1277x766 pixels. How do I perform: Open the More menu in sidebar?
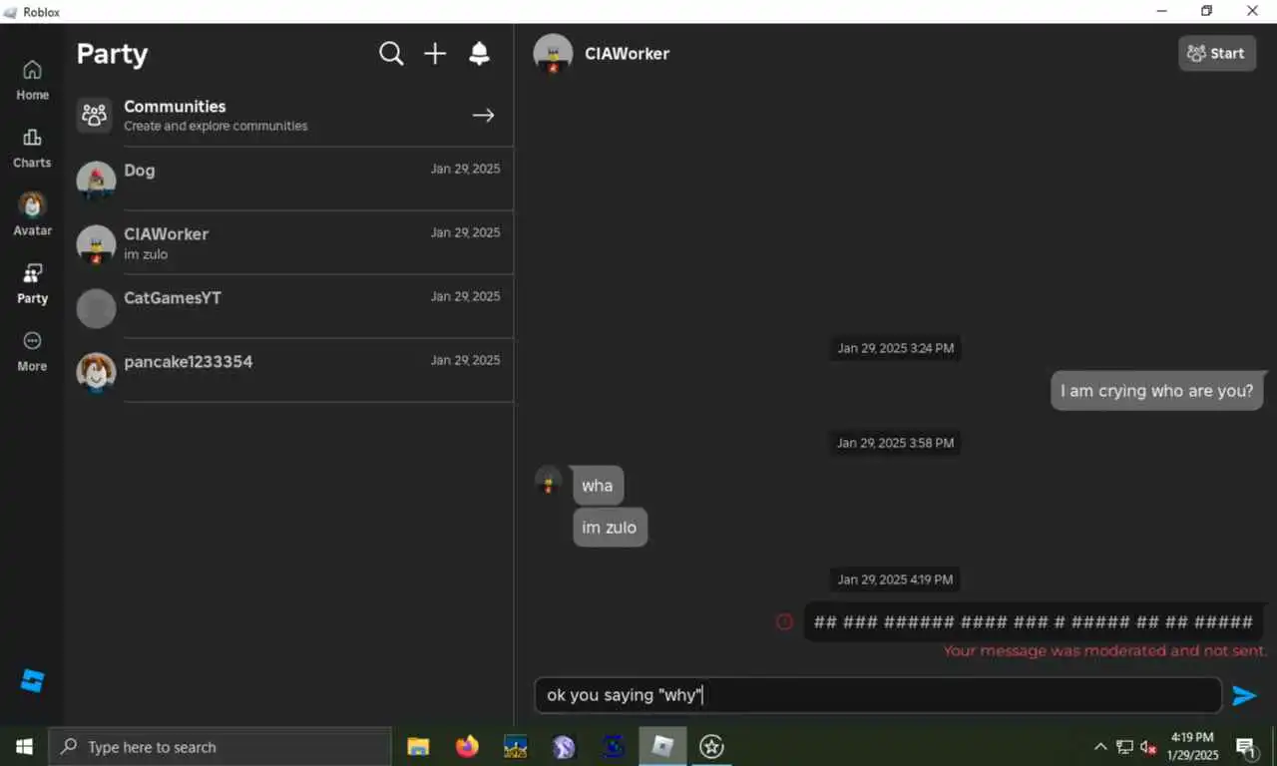[32, 351]
